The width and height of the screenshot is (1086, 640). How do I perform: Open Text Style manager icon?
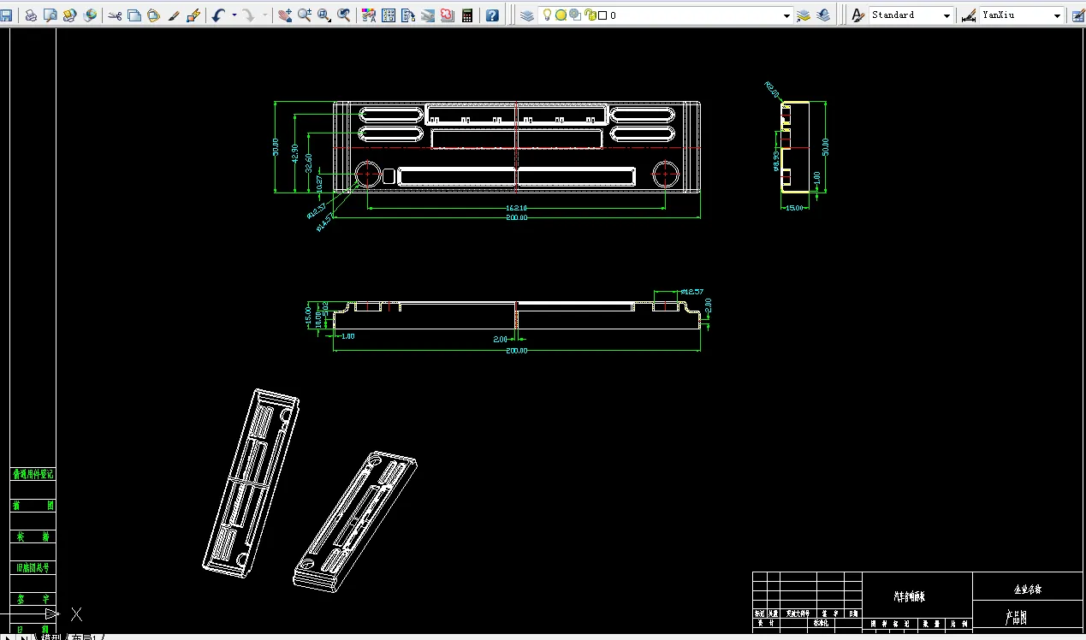pos(858,15)
